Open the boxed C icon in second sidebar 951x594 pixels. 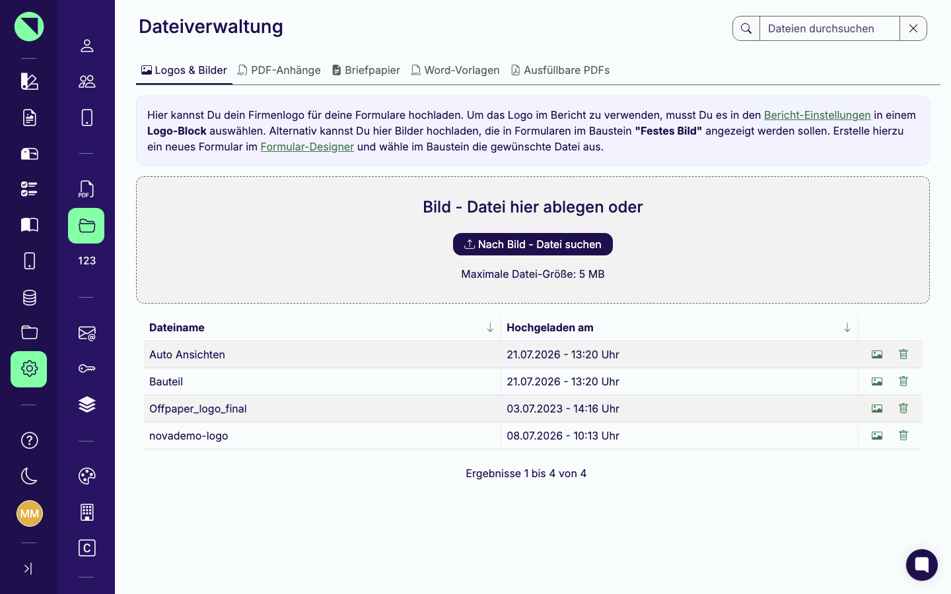click(87, 548)
